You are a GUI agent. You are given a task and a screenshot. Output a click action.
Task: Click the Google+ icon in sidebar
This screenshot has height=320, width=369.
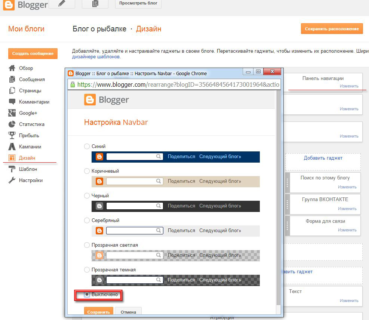pos(12,113)
